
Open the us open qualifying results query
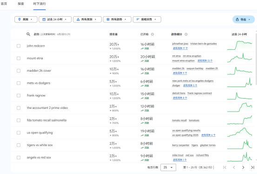[186, 130]
